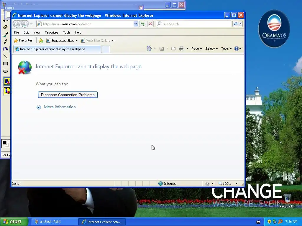302x226 pixels.
Task: Open the search provider dropdown arrow
Action: pos(240,24)
